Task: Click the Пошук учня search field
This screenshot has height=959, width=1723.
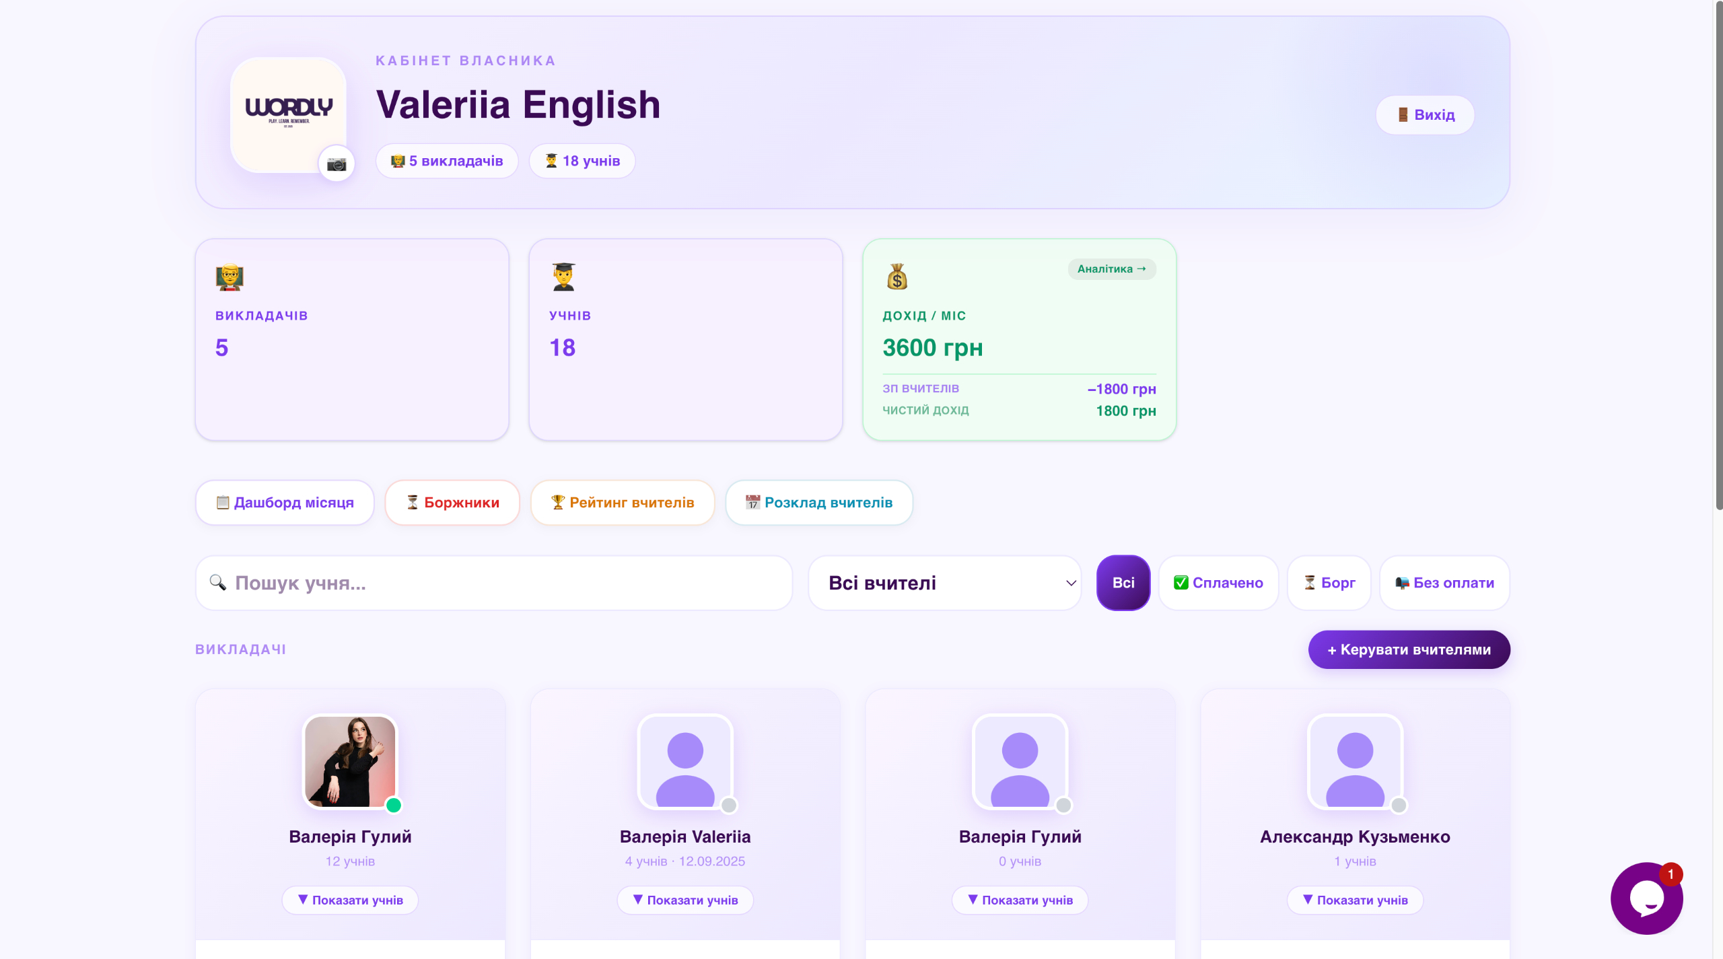Action: tap(494, 583)
